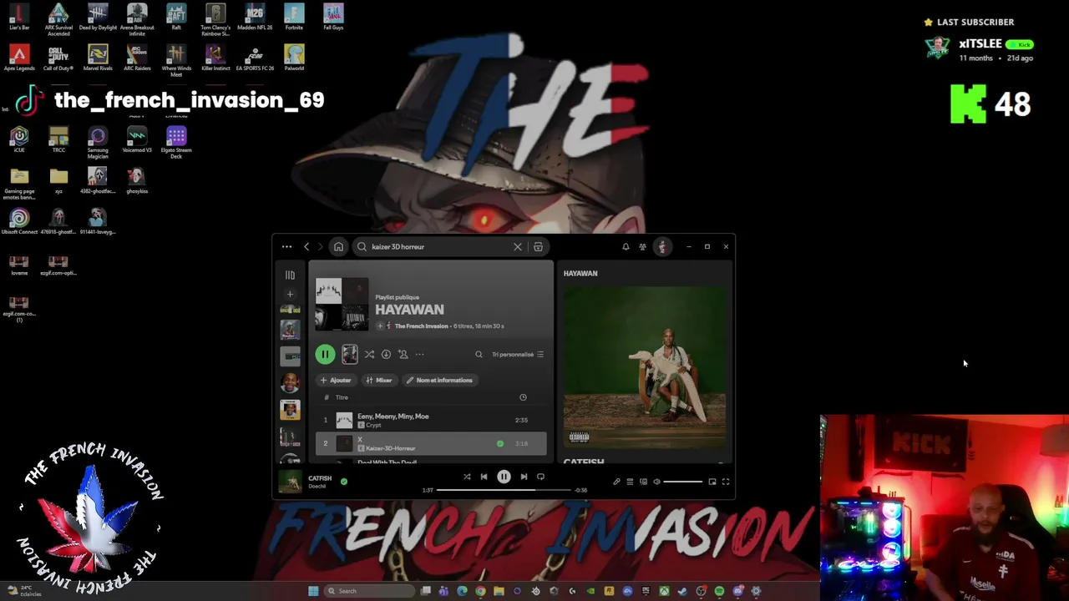
Task: Open the playlist preview thumbnail beside pause
Action: (350, 355)
